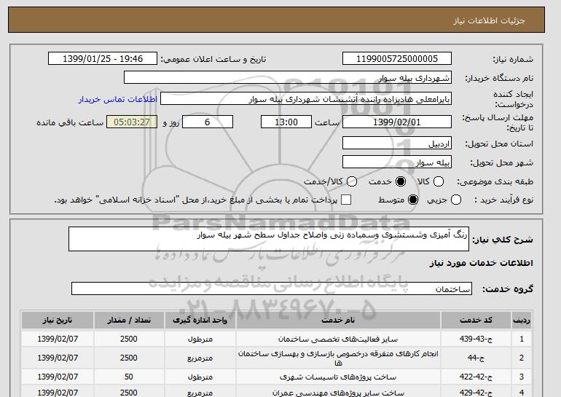Click the delivery city field بیله سوار
Viewport: 561px width, 397px height.
397,162
